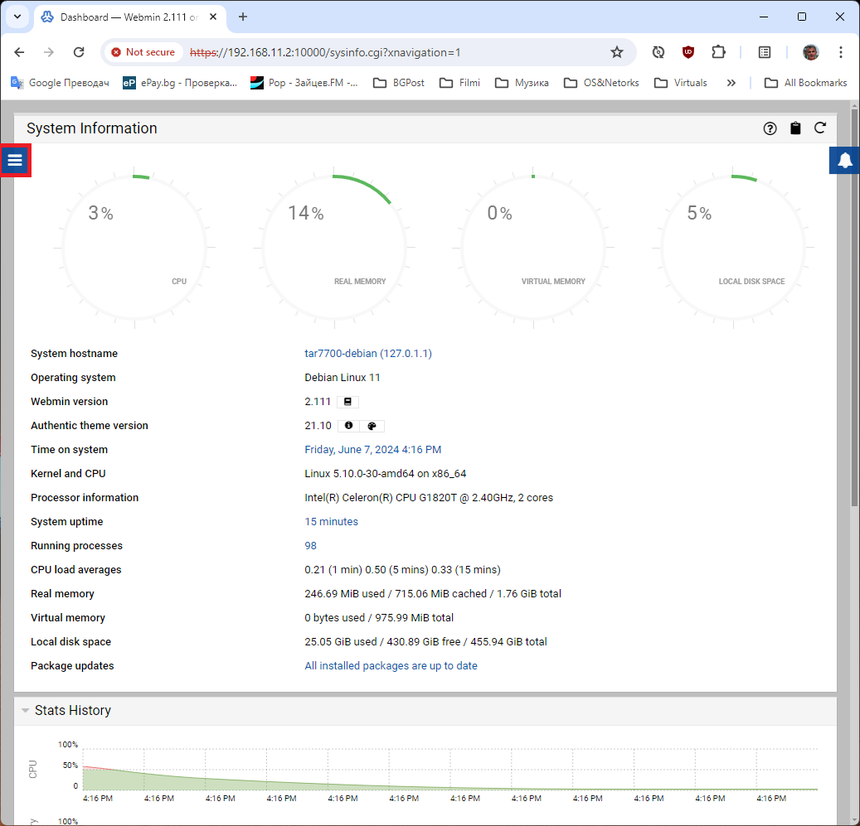Viewport: 860px width, 826px height.
Task: Click the CPU load averages values
Action: point(402,570)
